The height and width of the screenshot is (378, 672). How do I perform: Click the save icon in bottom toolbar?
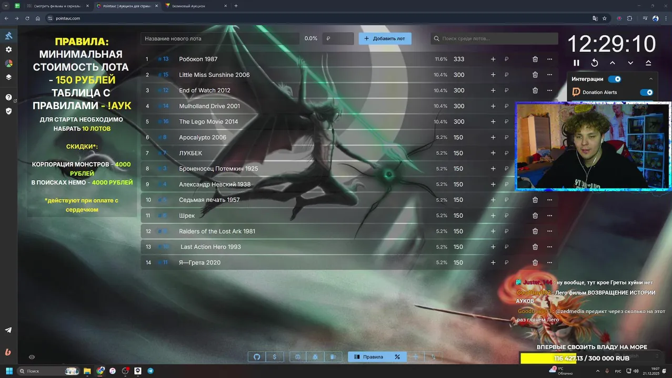tap(298, 357)
